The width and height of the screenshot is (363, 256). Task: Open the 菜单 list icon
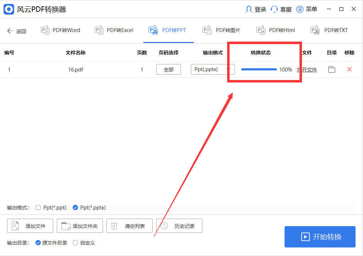[x=299, y=9]
